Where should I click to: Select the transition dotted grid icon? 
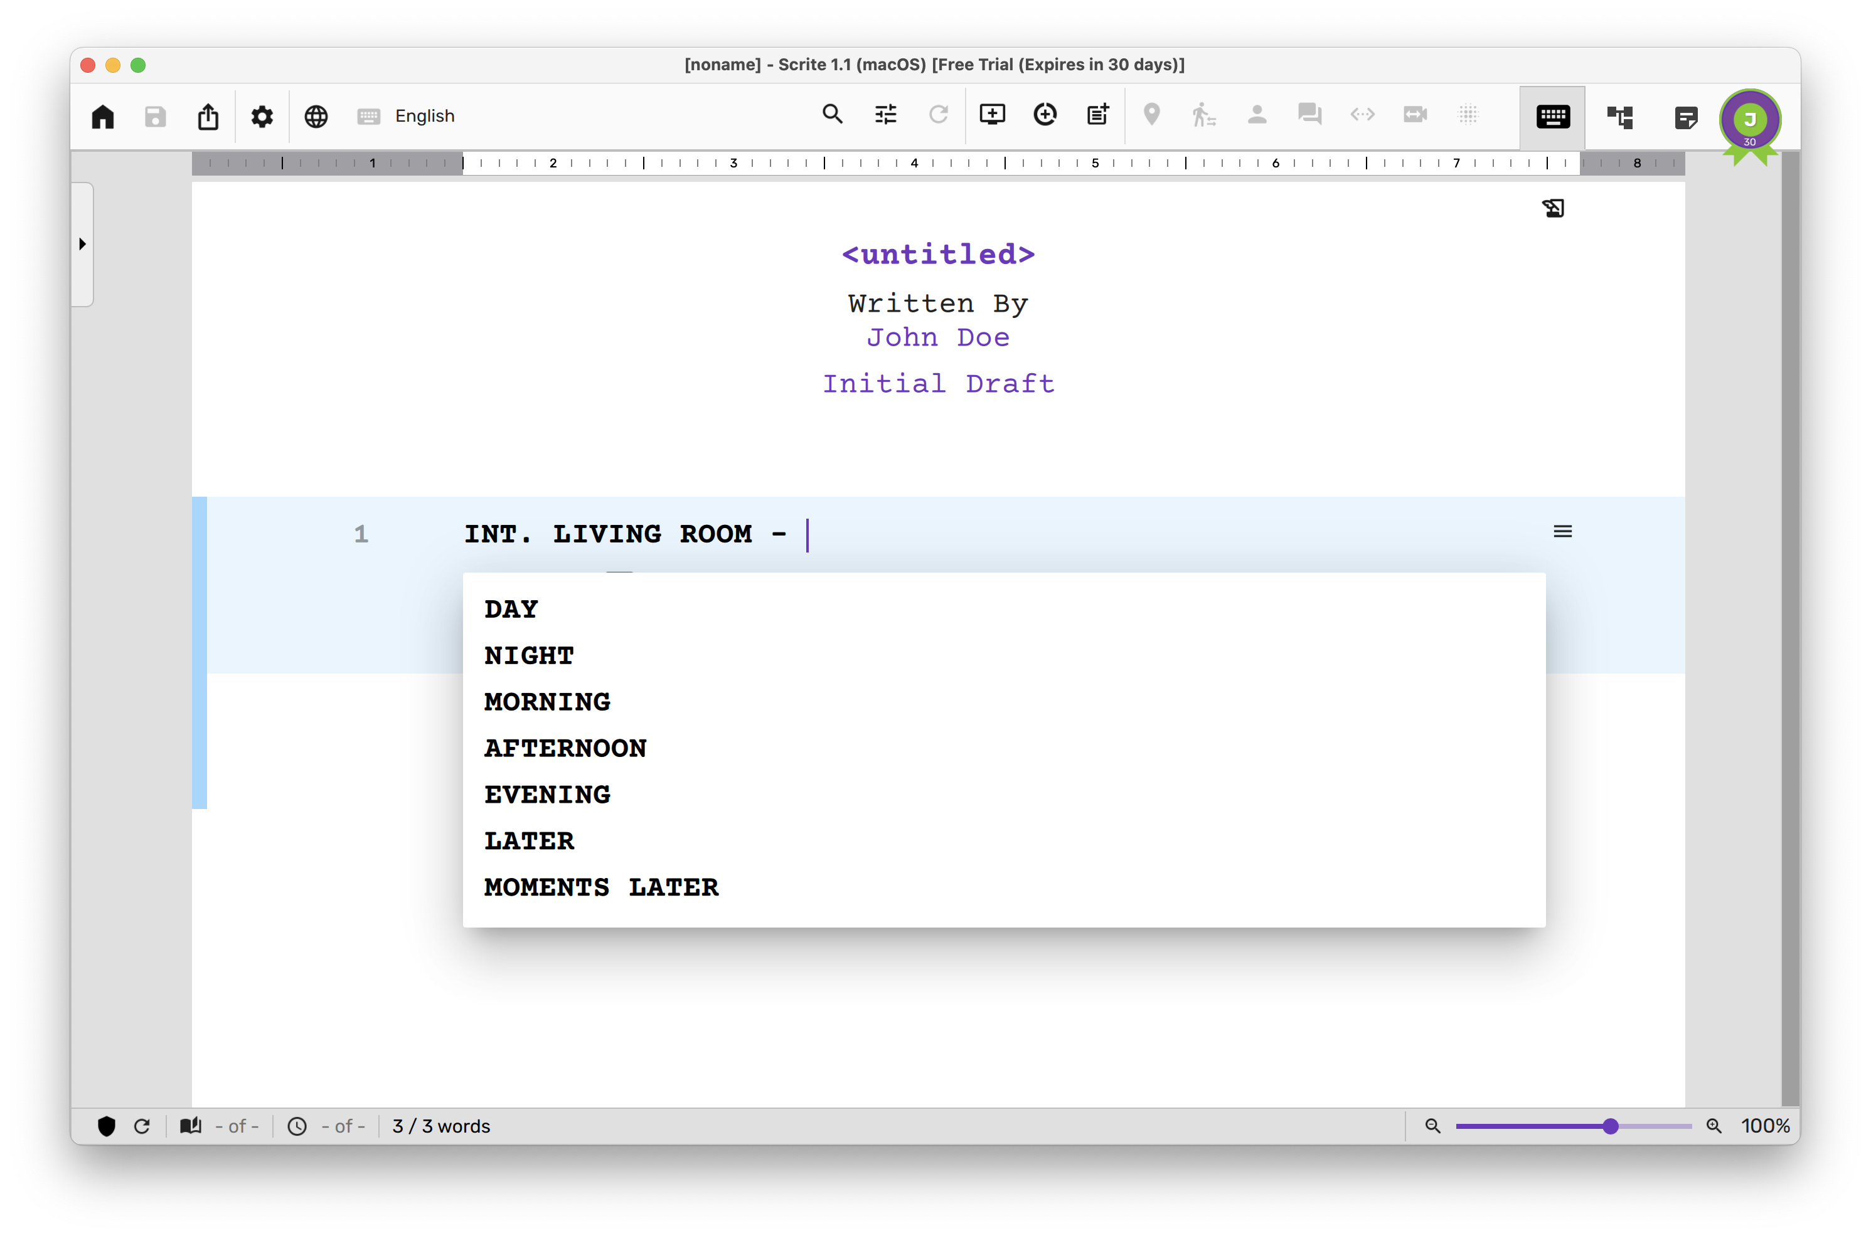coord(1468,115)
